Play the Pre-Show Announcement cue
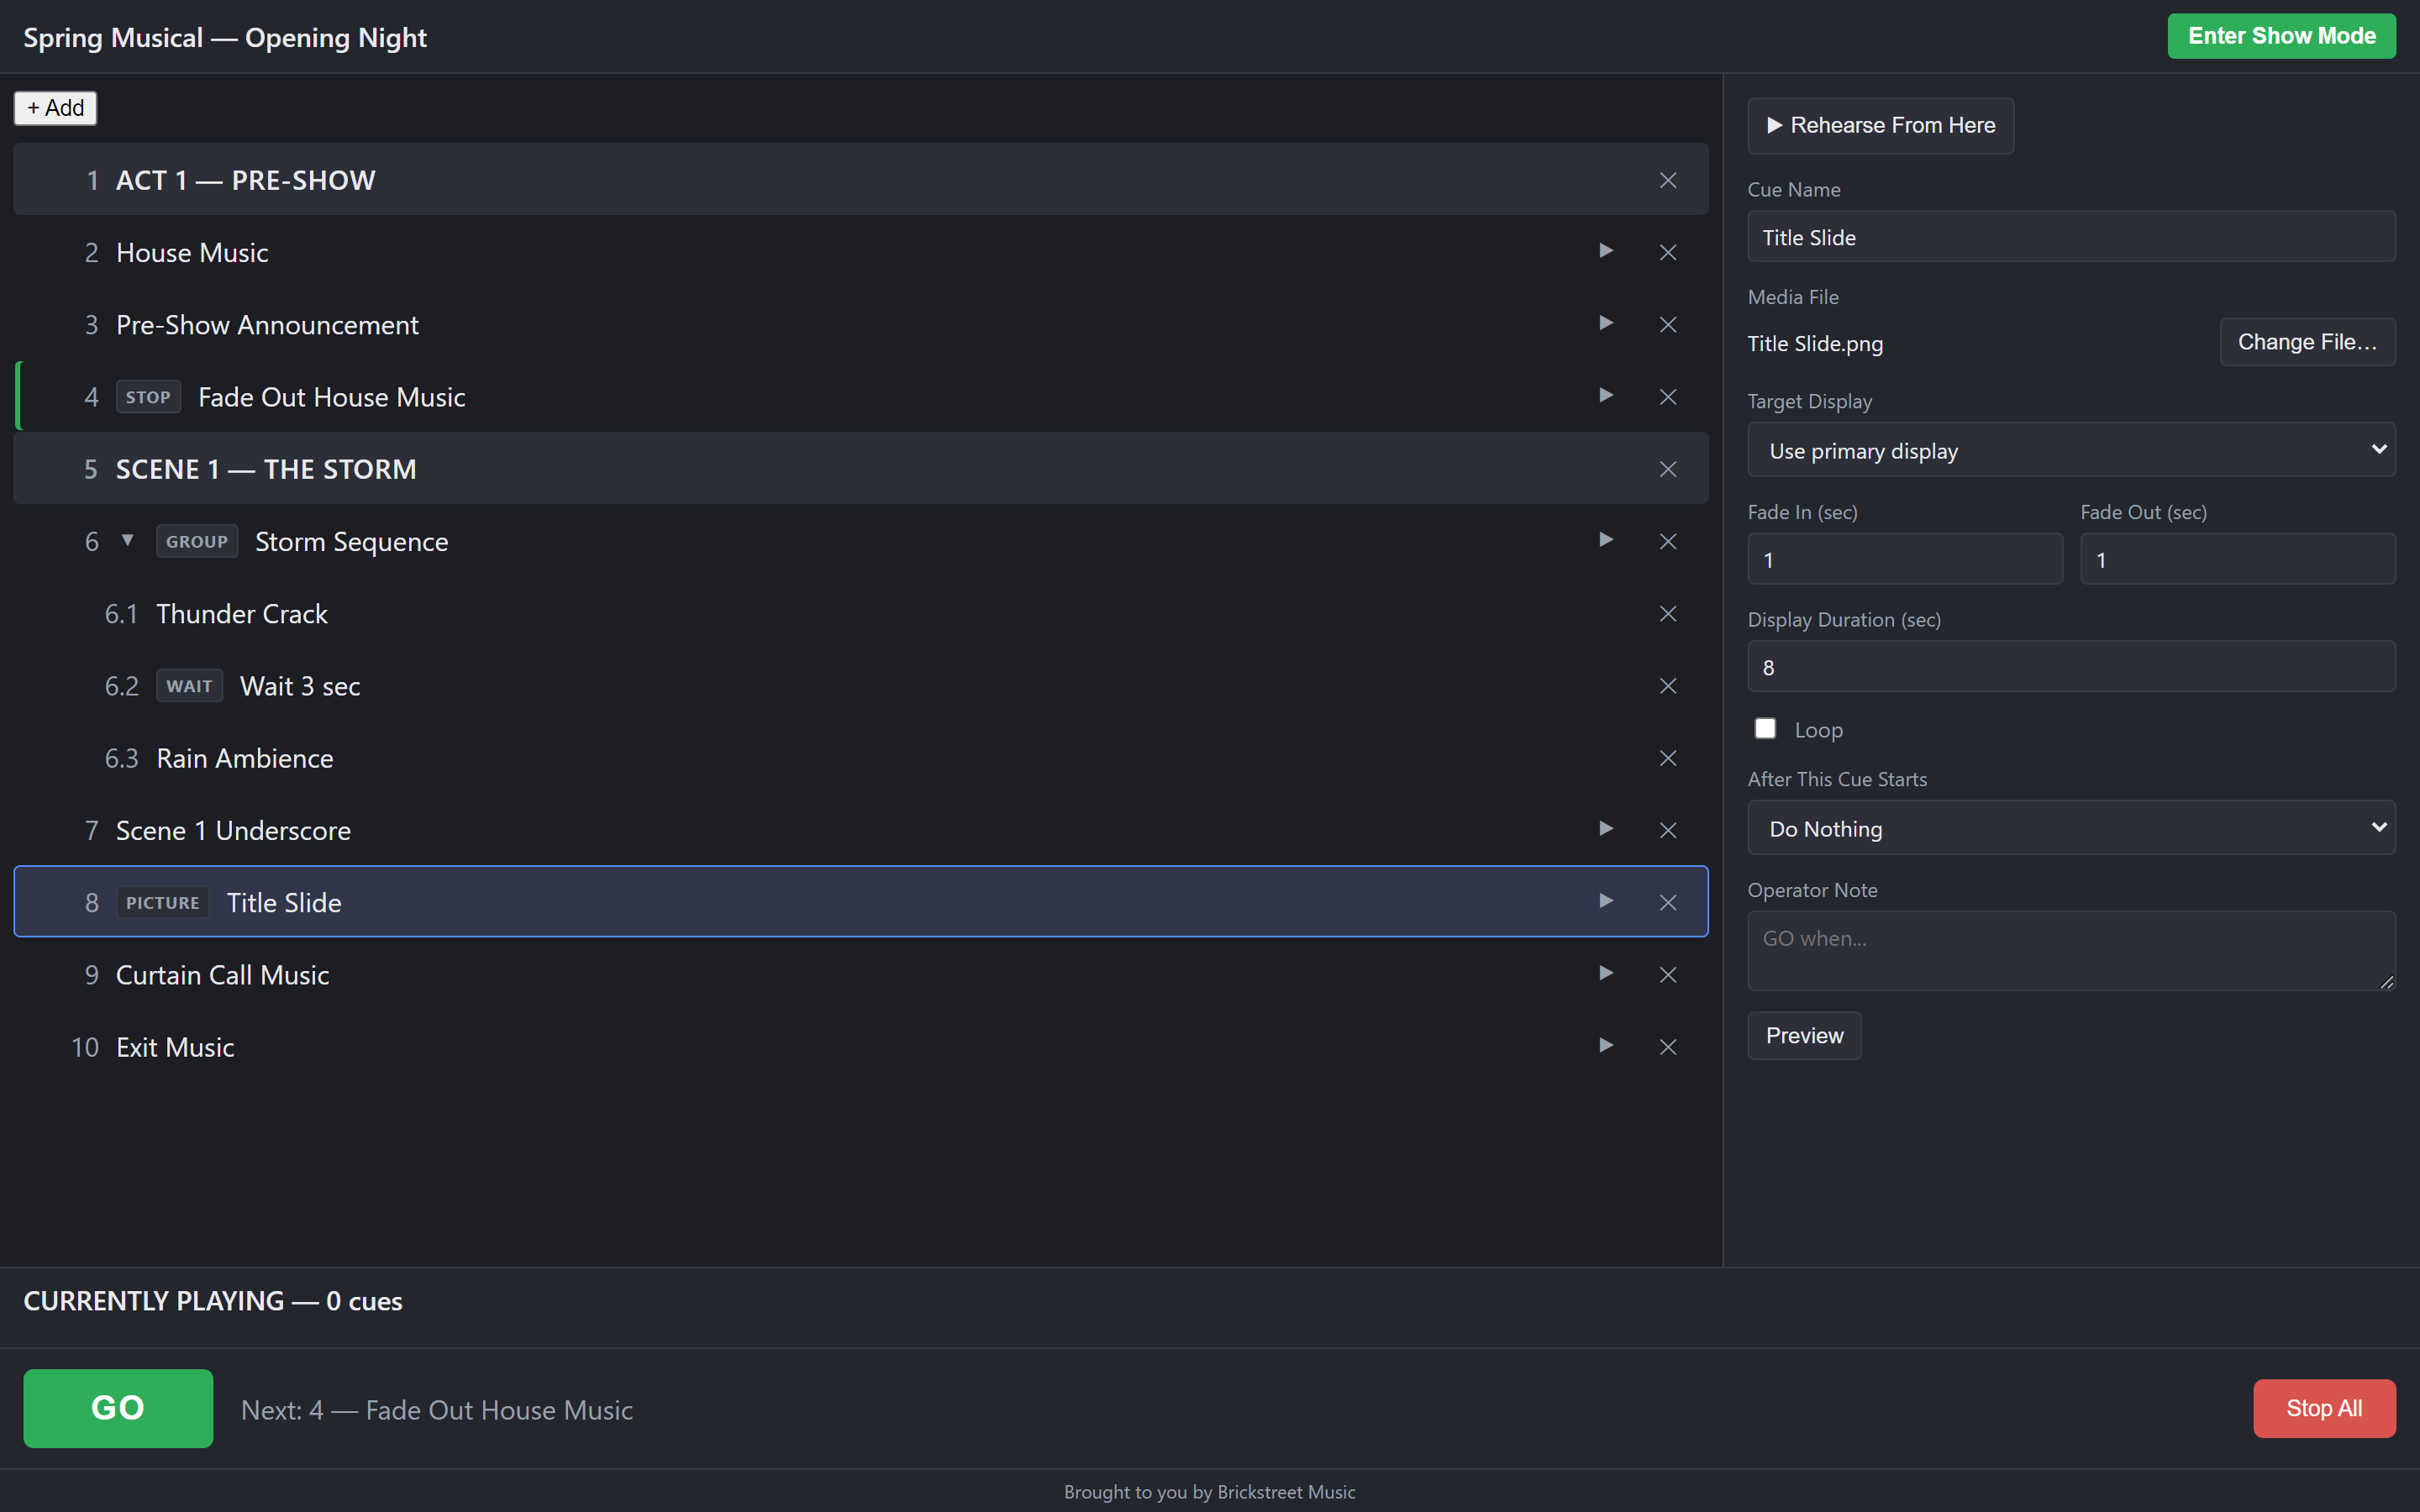The width and height of the screenshot is (2420, 1512). (1606, 323)
